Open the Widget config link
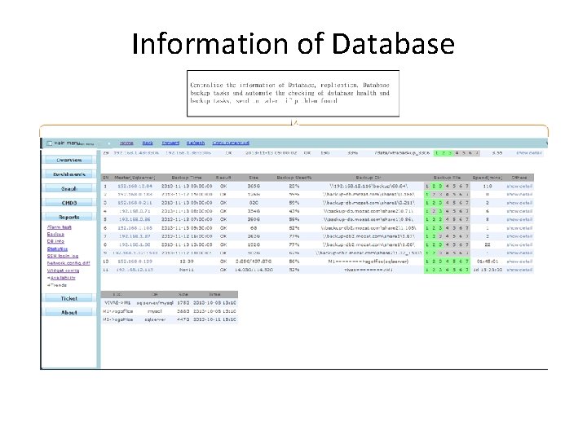 coord(63,271)
